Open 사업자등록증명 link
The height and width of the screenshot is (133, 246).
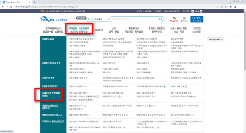coord(177,42)
